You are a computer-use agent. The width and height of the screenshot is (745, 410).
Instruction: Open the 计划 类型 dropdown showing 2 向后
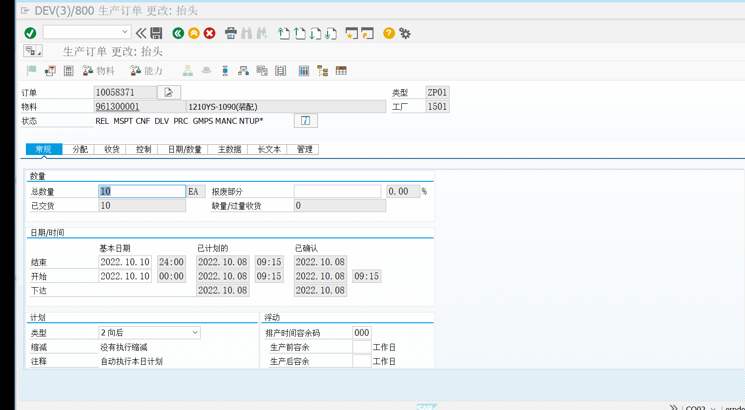[195, 332]
